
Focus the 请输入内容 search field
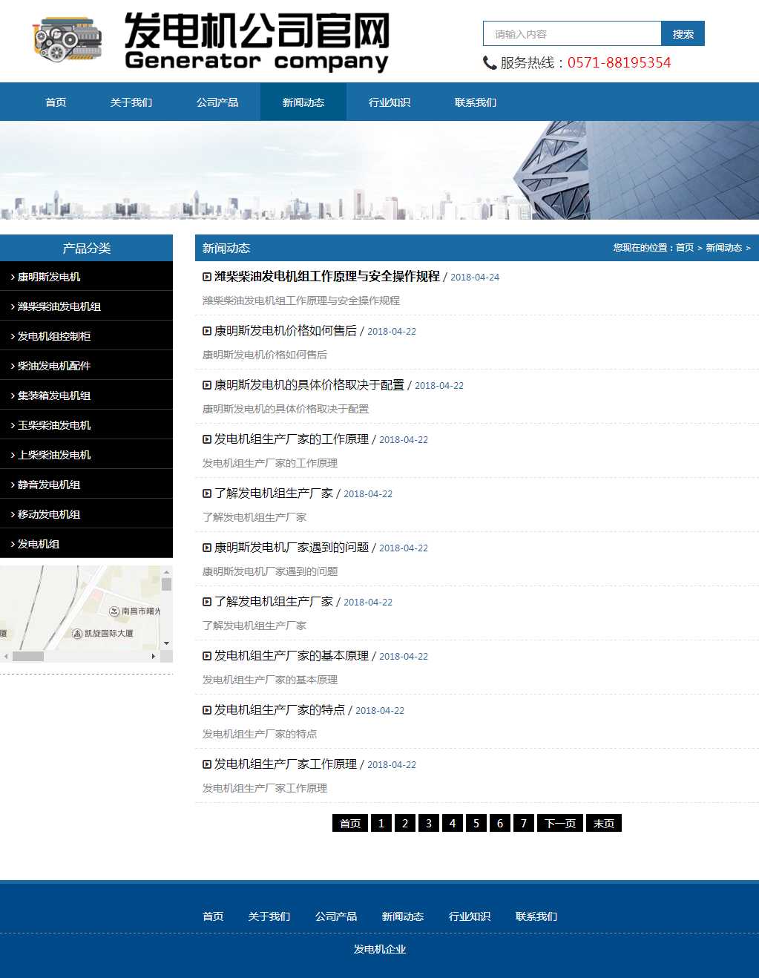click(571, 34)
